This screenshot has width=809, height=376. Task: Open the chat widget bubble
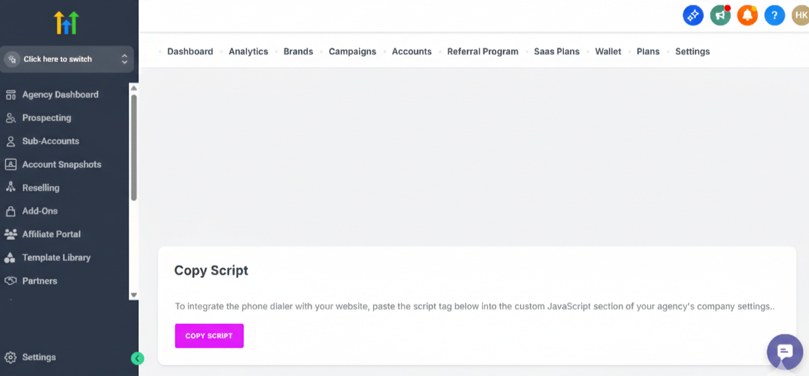tap(785, 352)
